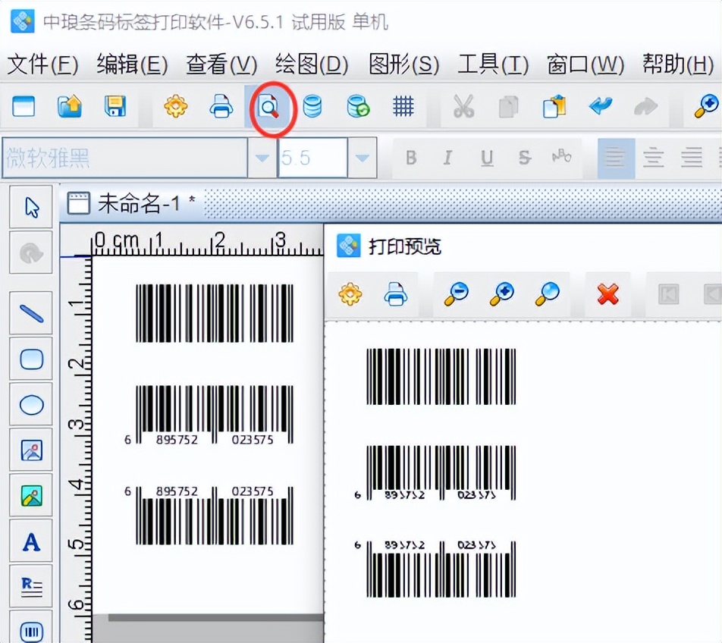Viewport: 722px width, 643px height.
Task: Click plain magnifier in Print Preview
Action: pos(547,293)
